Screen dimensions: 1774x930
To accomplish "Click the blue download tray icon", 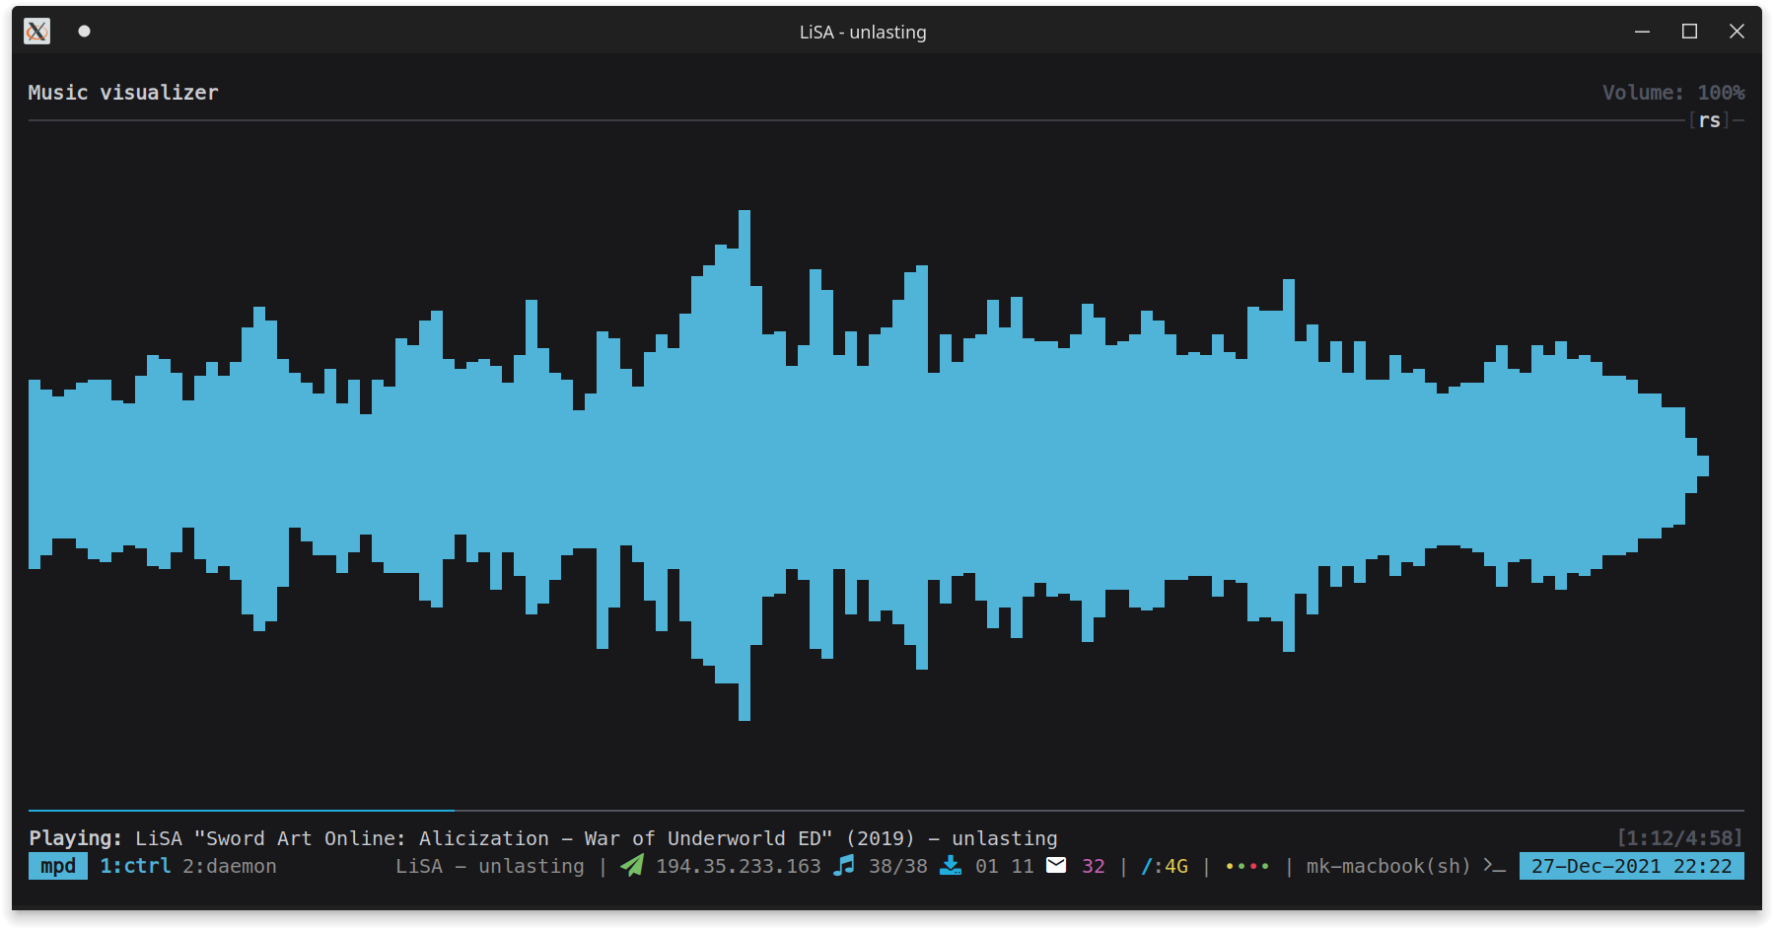I will [951, 865].
